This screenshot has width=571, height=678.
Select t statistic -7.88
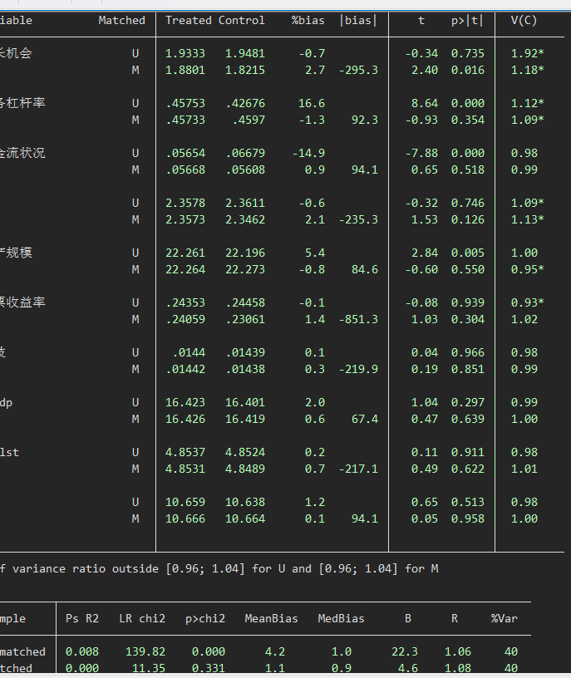[x=421, y=153]
